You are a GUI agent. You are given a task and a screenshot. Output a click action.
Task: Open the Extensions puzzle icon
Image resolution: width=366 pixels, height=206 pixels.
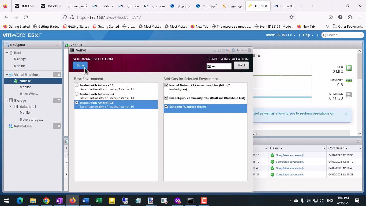click(350, 17)
